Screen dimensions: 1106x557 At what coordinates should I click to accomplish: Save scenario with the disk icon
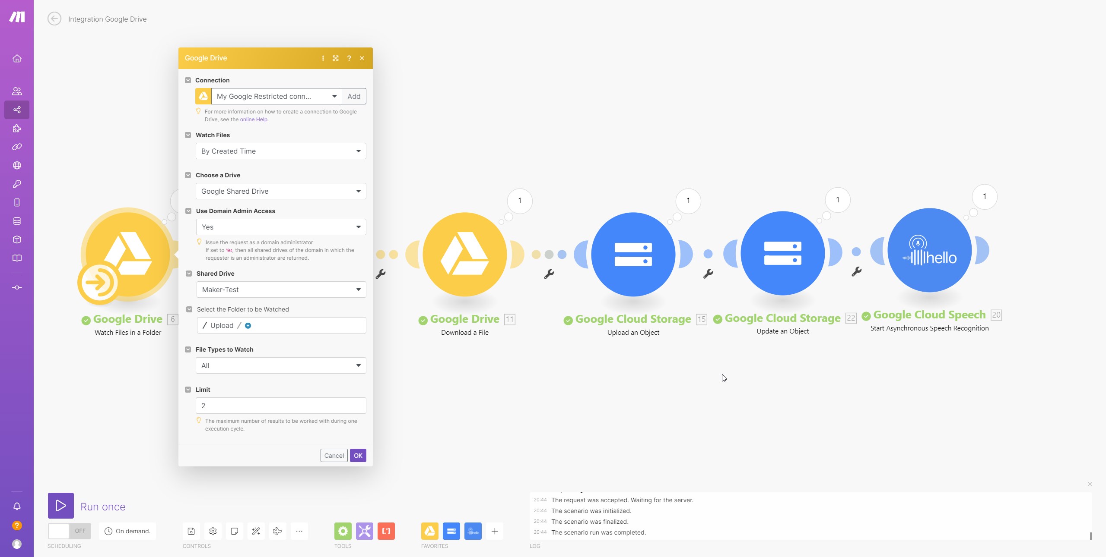click(x=191, y=531)
